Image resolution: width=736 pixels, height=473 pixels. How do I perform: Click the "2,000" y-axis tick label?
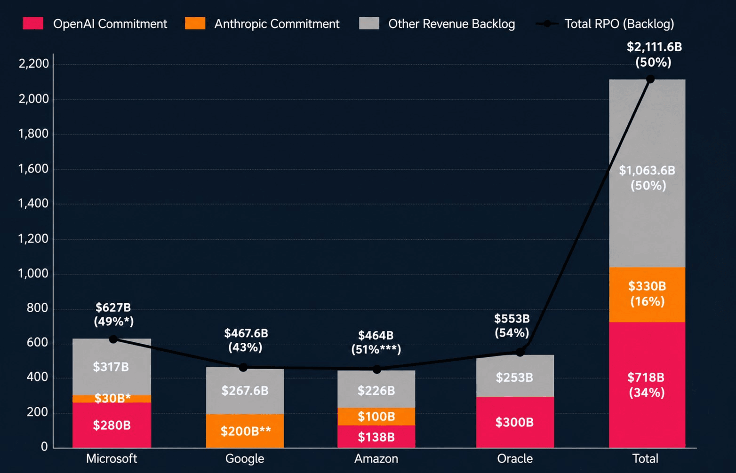tap(33, 99)
